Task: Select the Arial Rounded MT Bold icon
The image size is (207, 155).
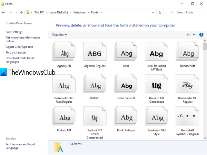Action: 156,51
